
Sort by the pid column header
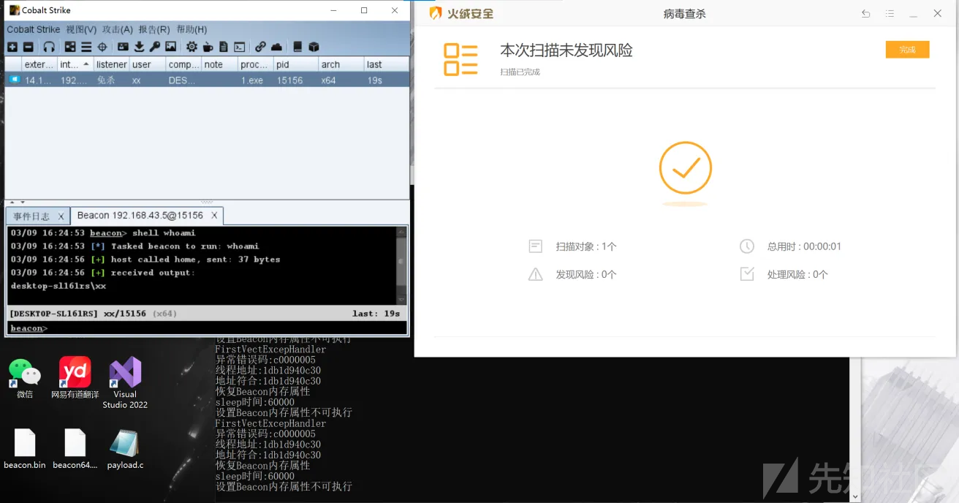tap(296, 64)
